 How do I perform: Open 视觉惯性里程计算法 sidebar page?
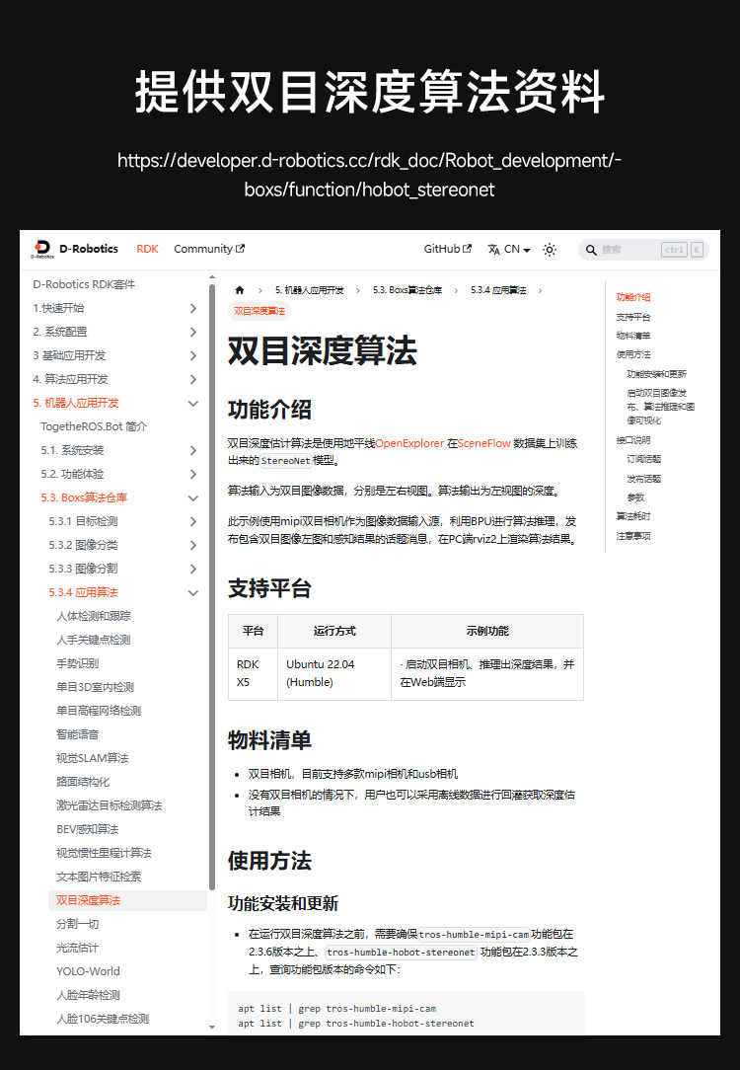click(104, 853)
